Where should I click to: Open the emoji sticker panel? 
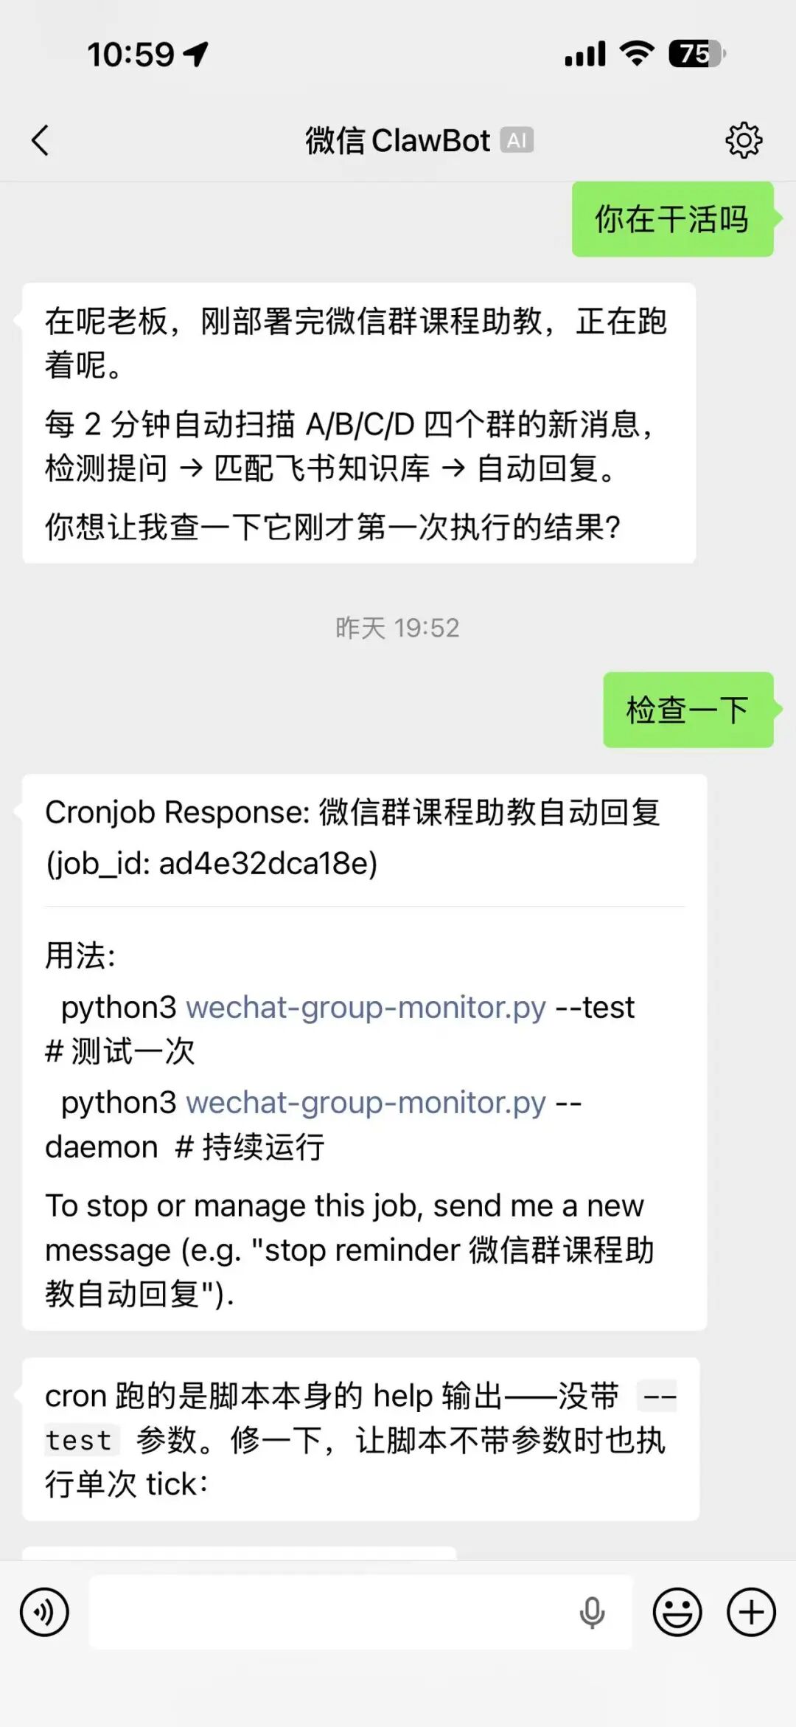[677, 1612]
